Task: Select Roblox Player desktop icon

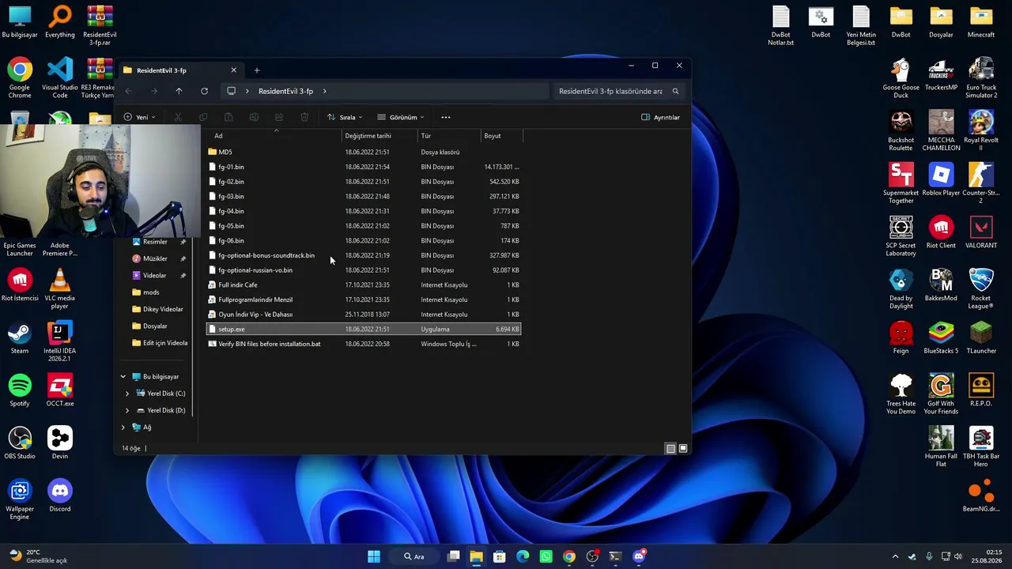Action: 941,180
